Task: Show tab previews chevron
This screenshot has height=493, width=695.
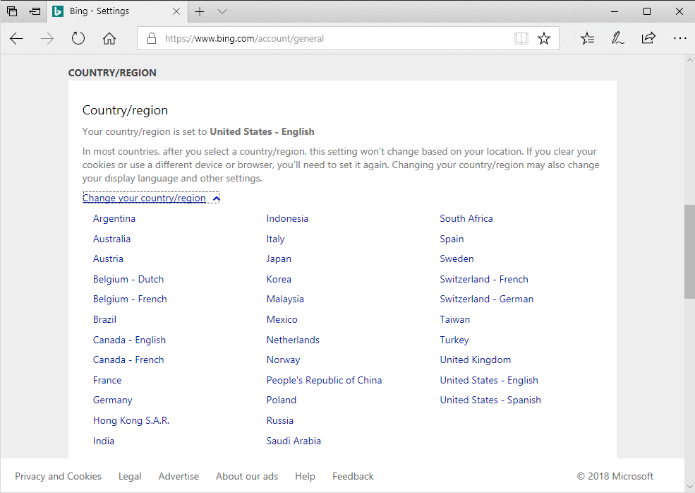Action: click(222, 11)
